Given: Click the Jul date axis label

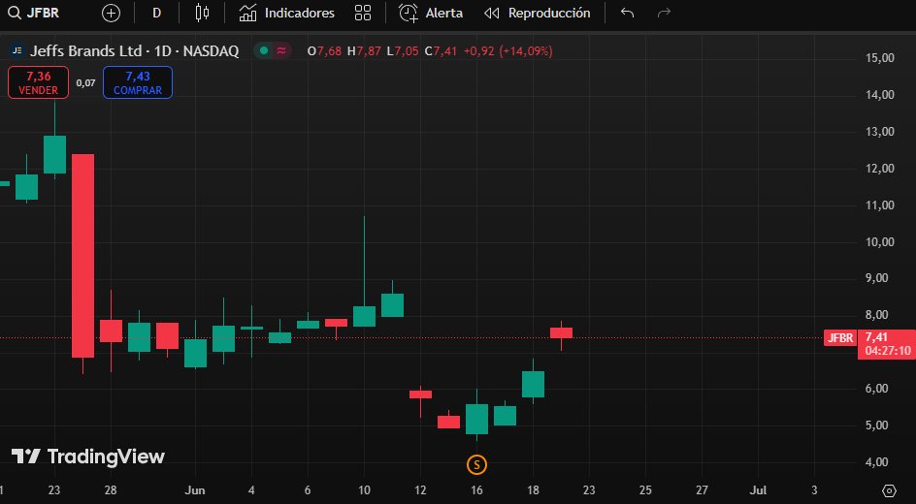Looking at the screenshot, I should coord(758,490).
